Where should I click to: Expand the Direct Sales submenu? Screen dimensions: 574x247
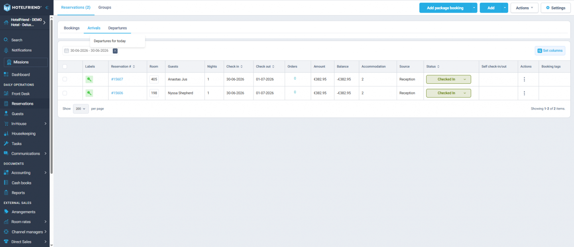(45, 241)
